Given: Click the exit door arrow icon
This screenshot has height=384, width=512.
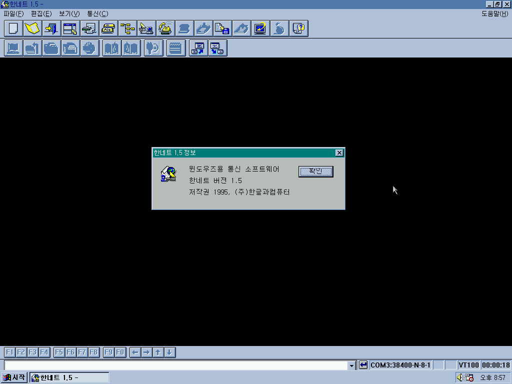Looking at the screenshot, I should (51, 28).
